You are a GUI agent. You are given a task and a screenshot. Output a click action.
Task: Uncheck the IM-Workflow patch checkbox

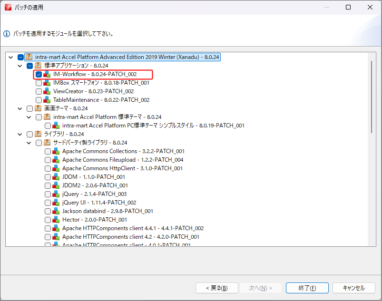point(39,75)
